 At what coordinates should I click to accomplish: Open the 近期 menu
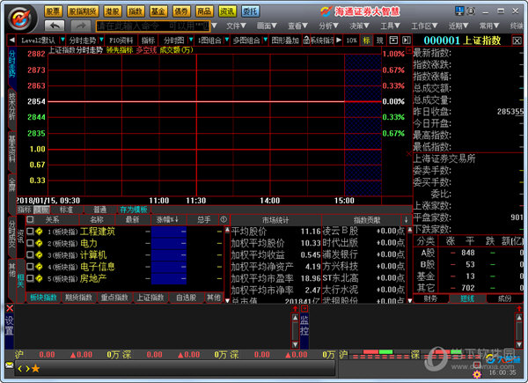(458, 26)
